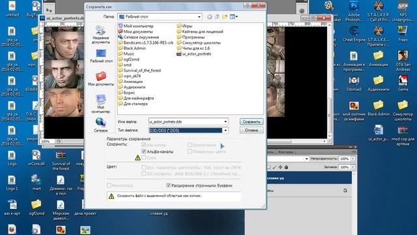Open the Заливка value arrow
417x235 pixels.
click(x=353, y=167)
